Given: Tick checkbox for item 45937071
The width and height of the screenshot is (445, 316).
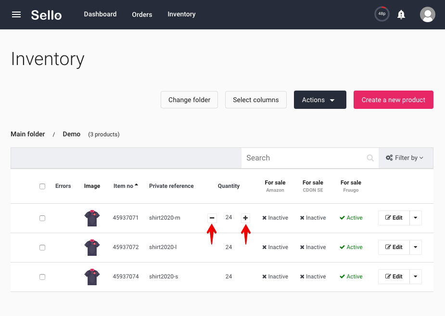Looking at the screenshot, I should 42,218.
